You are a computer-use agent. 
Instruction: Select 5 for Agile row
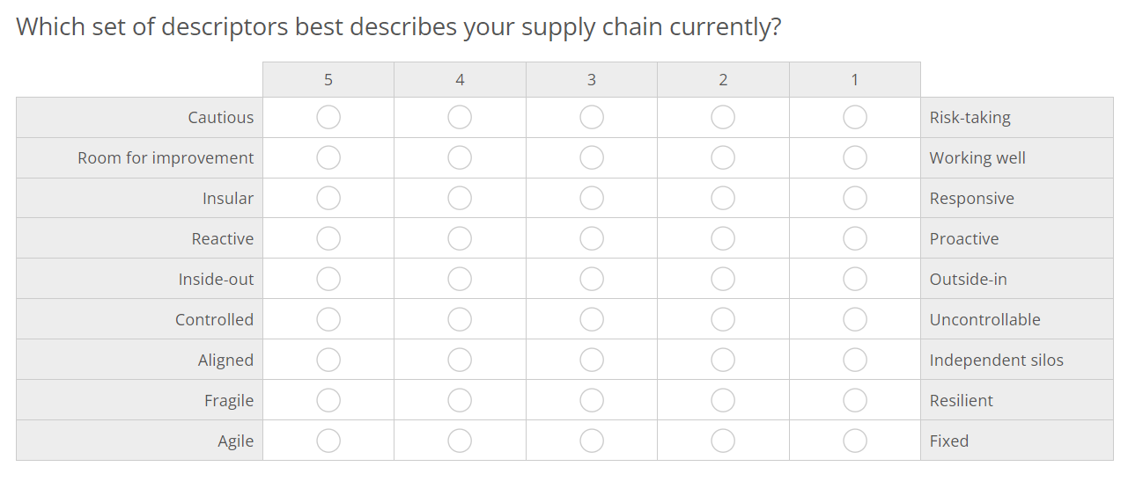tap(328, 441)
